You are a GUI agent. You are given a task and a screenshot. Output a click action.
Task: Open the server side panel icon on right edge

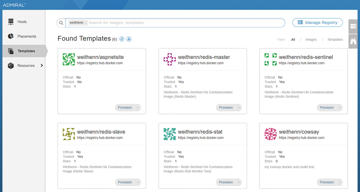pyautogui.click(x=353, y=26)
